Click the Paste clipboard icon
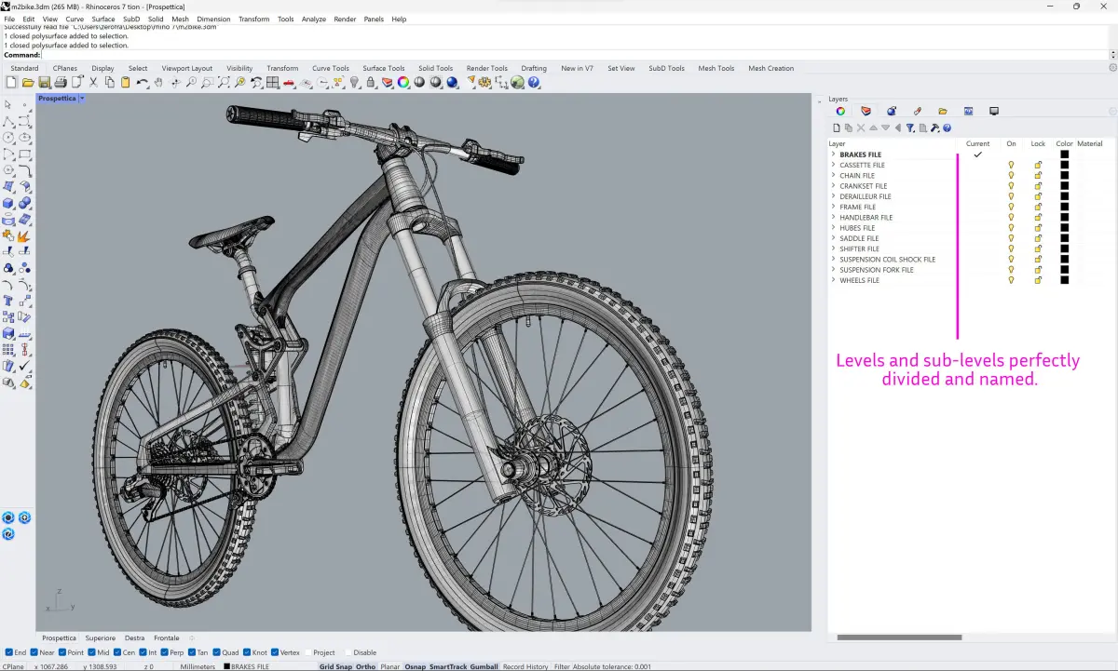Viewport: 1118px width, 671px height. [x=125, y=83]
